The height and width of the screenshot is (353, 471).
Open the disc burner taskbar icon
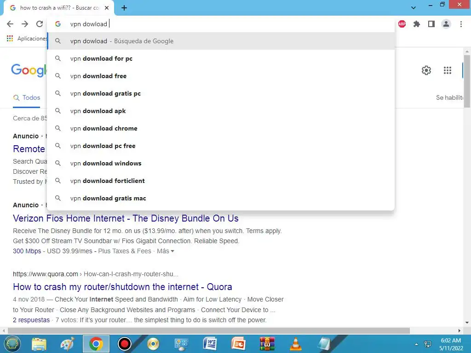click(153, 344)
